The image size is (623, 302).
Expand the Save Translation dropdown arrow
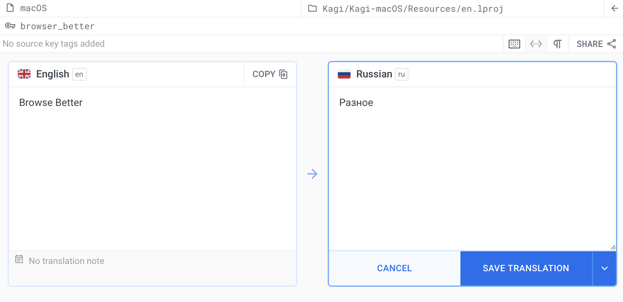coord(604,268)
